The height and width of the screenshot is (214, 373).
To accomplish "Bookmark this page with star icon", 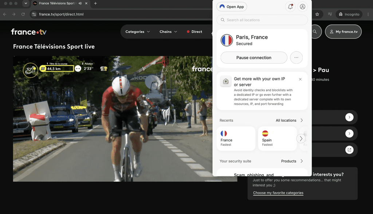I will 317,14.
